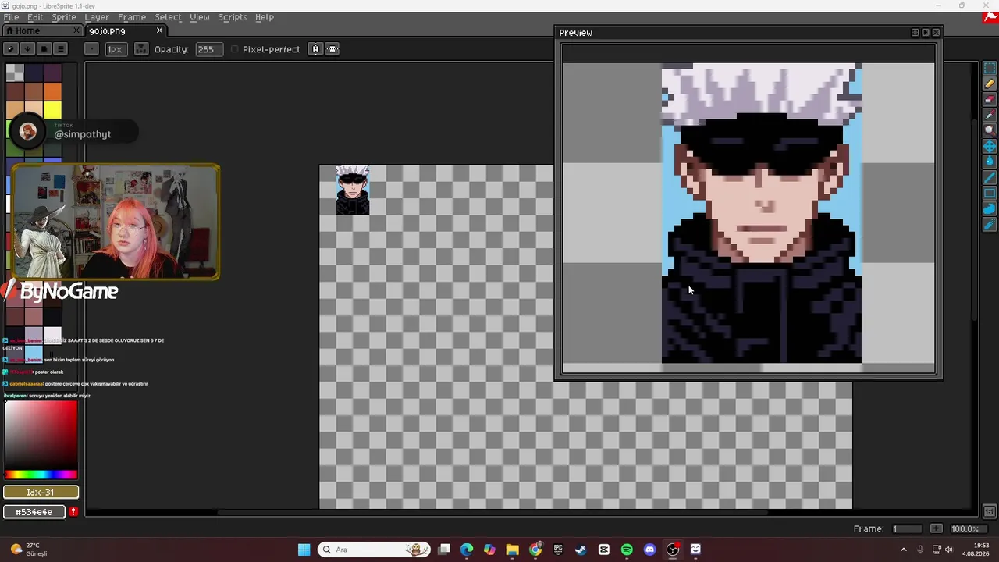Click the palette sort arrow button

click(27, 49)
